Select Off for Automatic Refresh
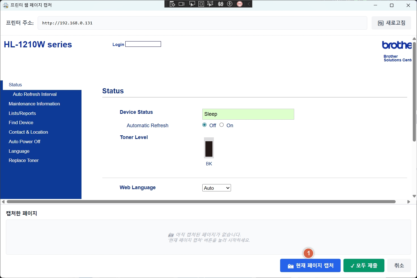The width and height of the screenshot is (417, 278). coord(205,125)
